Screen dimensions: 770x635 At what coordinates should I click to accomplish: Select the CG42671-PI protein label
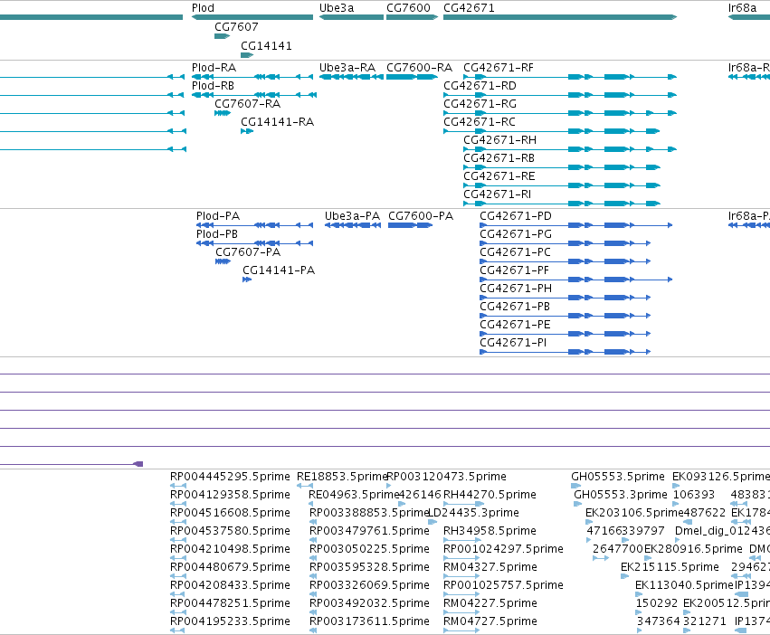click(513, 344)
